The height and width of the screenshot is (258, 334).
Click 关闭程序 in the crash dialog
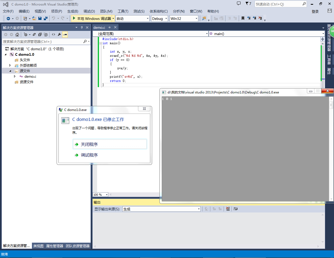point(110,144)
